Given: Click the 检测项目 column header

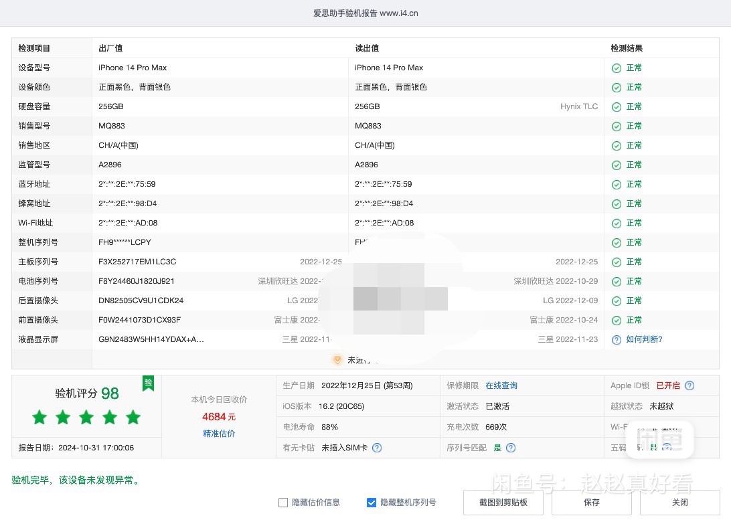Looking at the screenshot, I should click(x=34, y=48).
